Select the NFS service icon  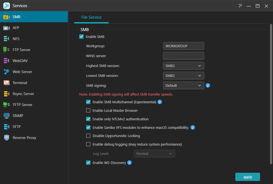click(7, 39)
